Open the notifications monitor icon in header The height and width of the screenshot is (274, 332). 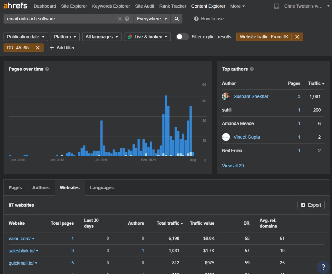pyautogui.click(x=276, y=6)
